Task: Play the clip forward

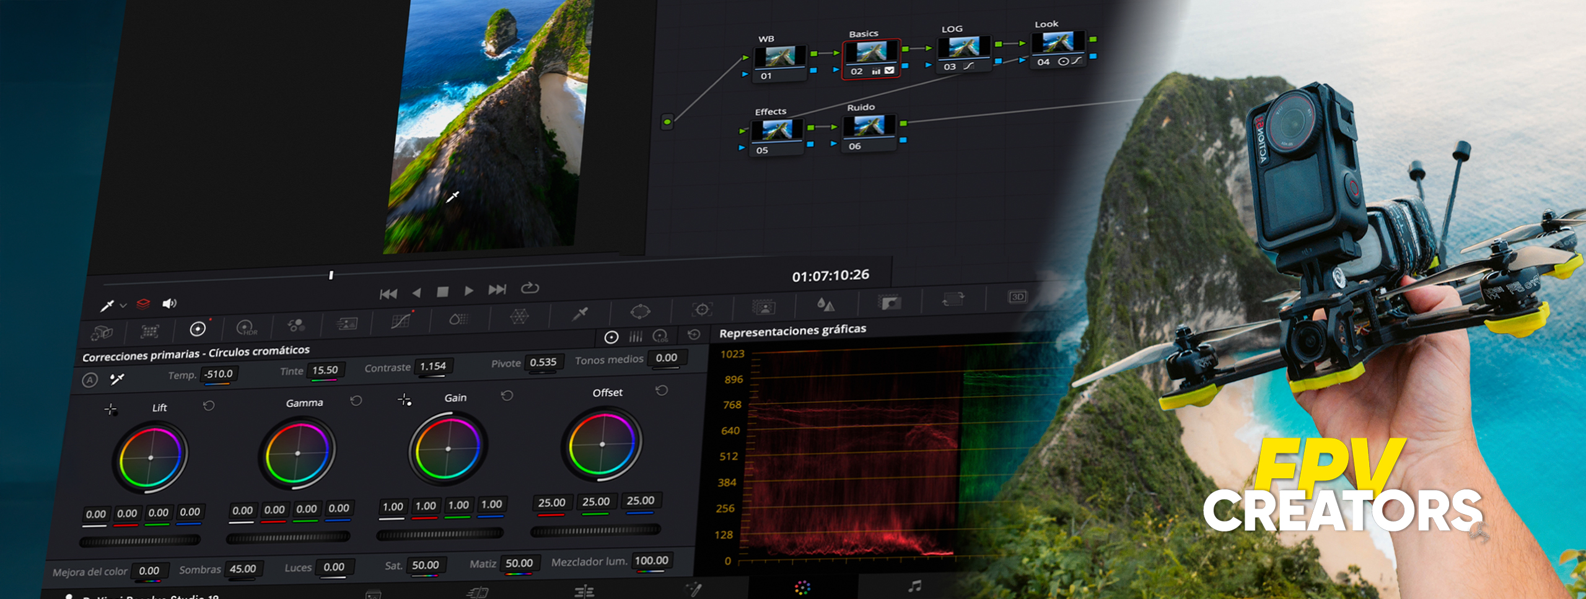Action: coord(469,291)
